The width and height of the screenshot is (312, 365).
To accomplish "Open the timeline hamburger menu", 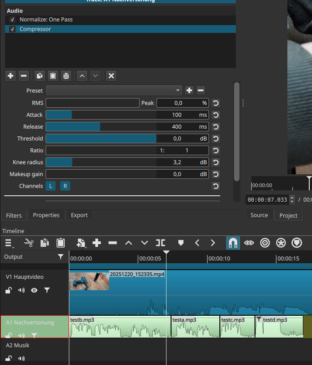I will pyautogui.click(x=9, y=243).
